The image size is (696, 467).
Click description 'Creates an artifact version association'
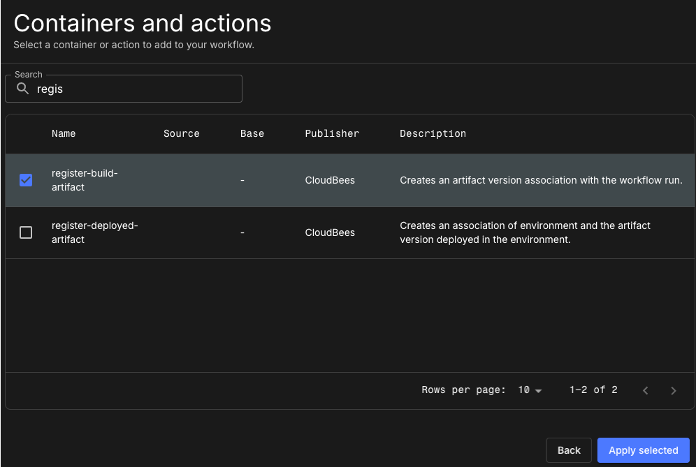tap(541, 180)
